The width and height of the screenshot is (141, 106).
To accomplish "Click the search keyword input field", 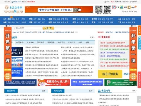I will click(29, 28).
